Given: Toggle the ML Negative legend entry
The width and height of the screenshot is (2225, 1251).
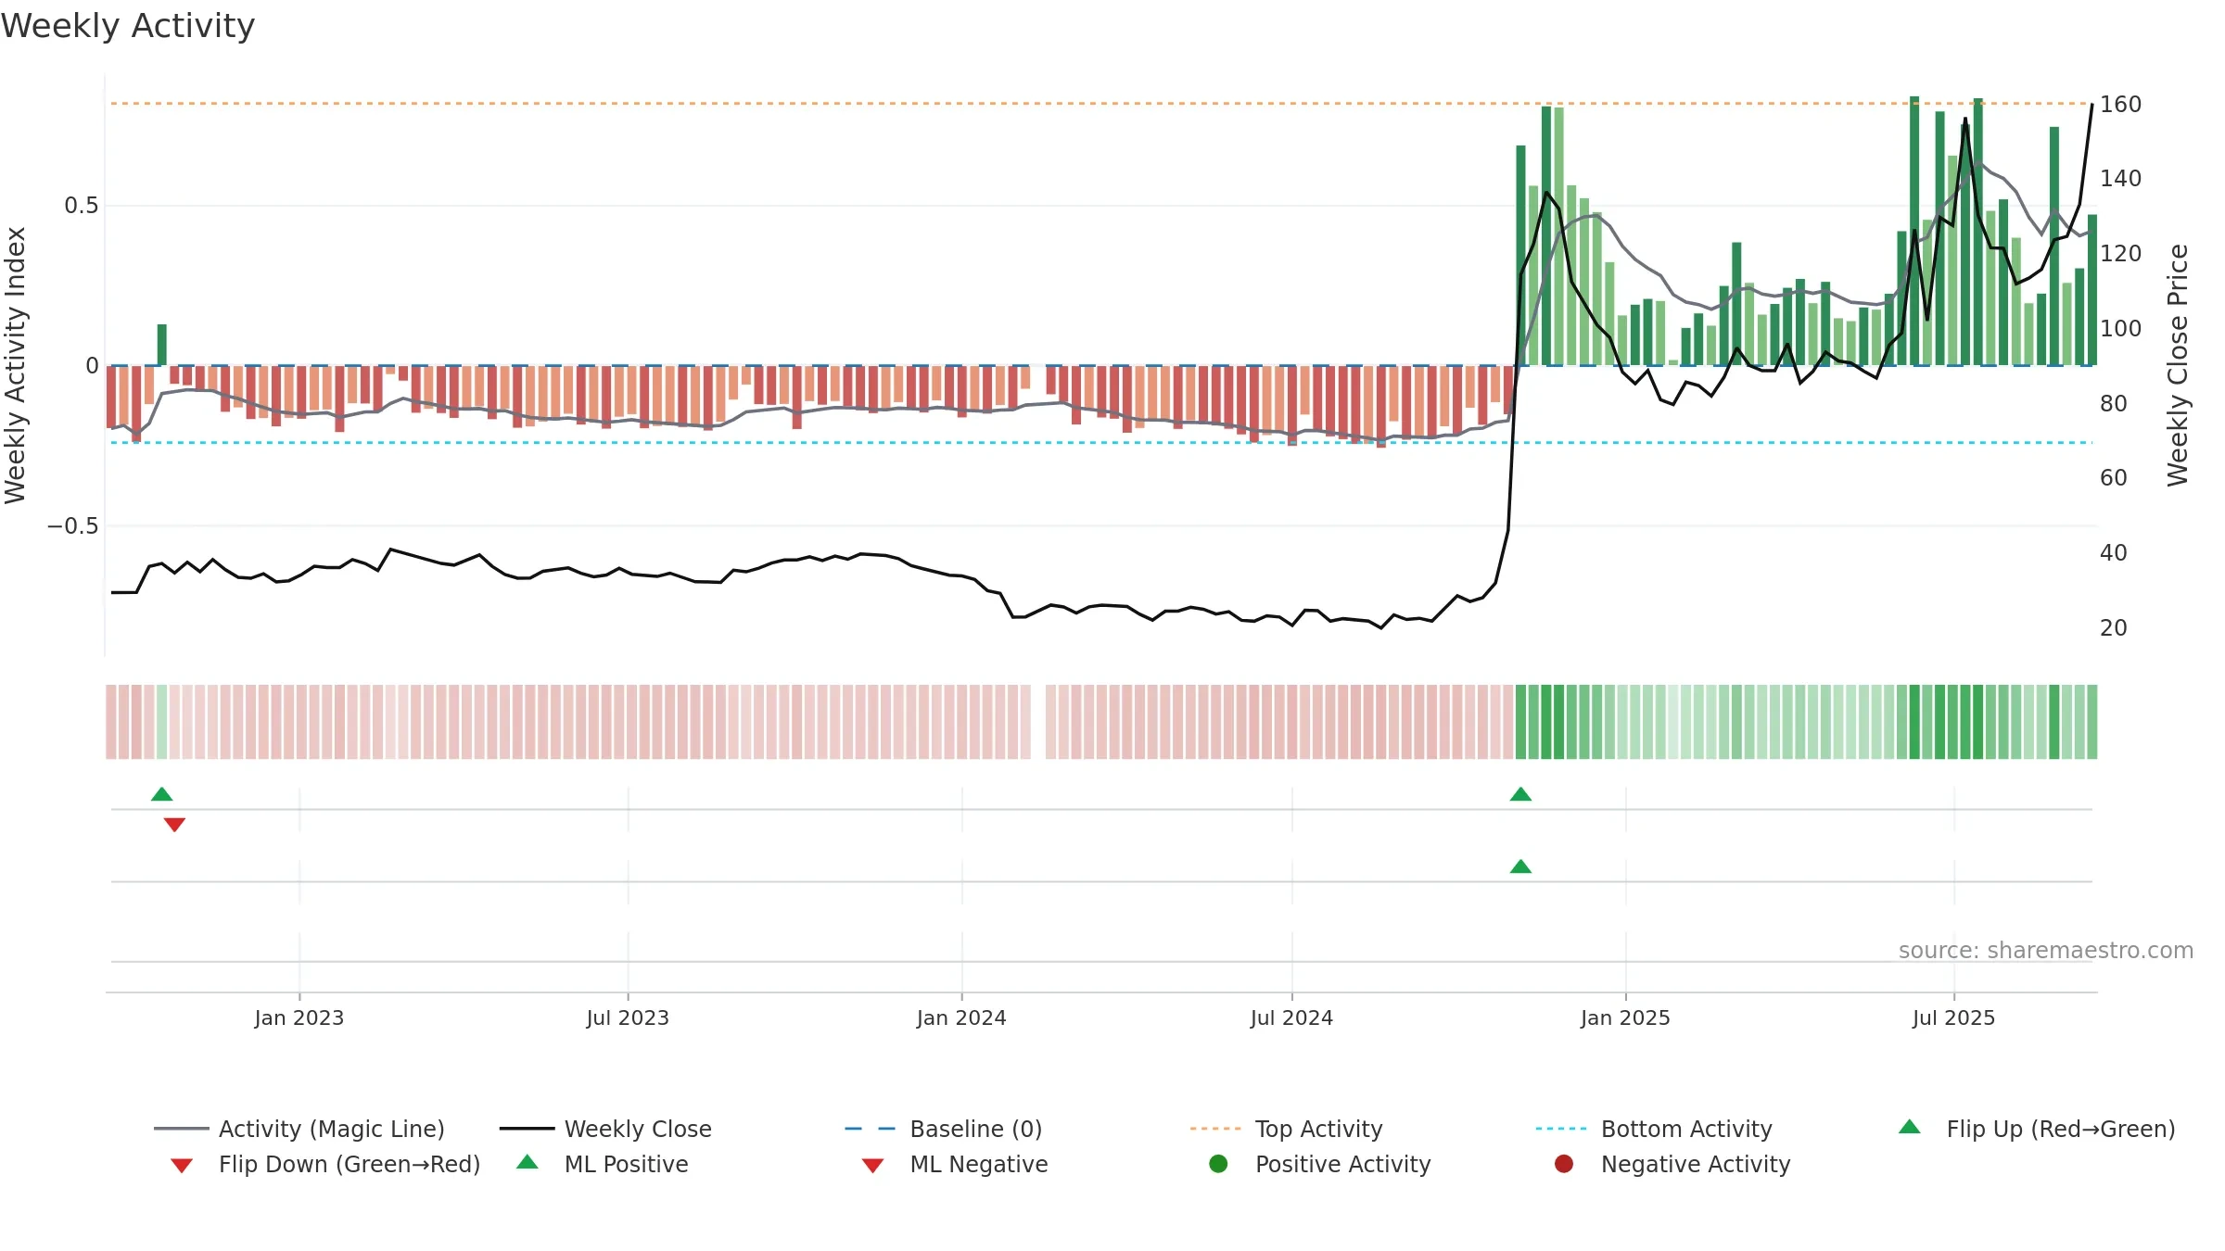Looking at the screenshot, I should (x=955, y=1164).
